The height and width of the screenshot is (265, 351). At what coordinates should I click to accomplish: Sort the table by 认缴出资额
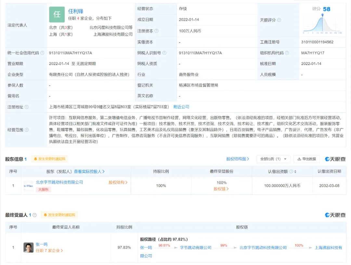[x=295, y=172]
